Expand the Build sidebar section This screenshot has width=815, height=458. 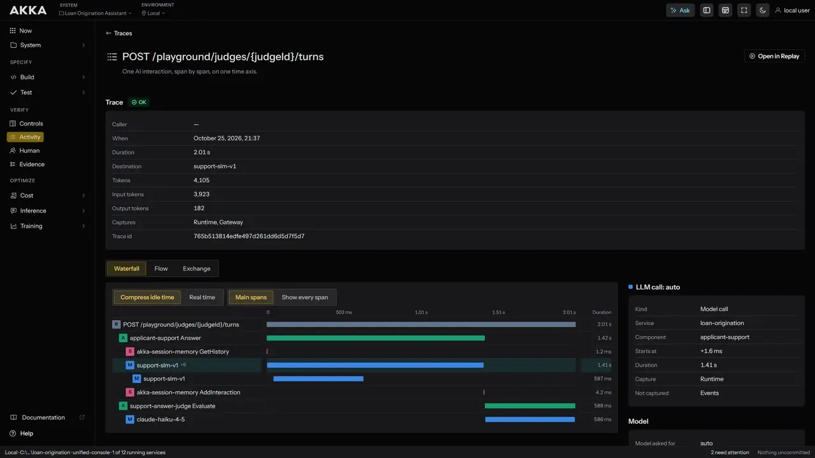coord(48,77)
